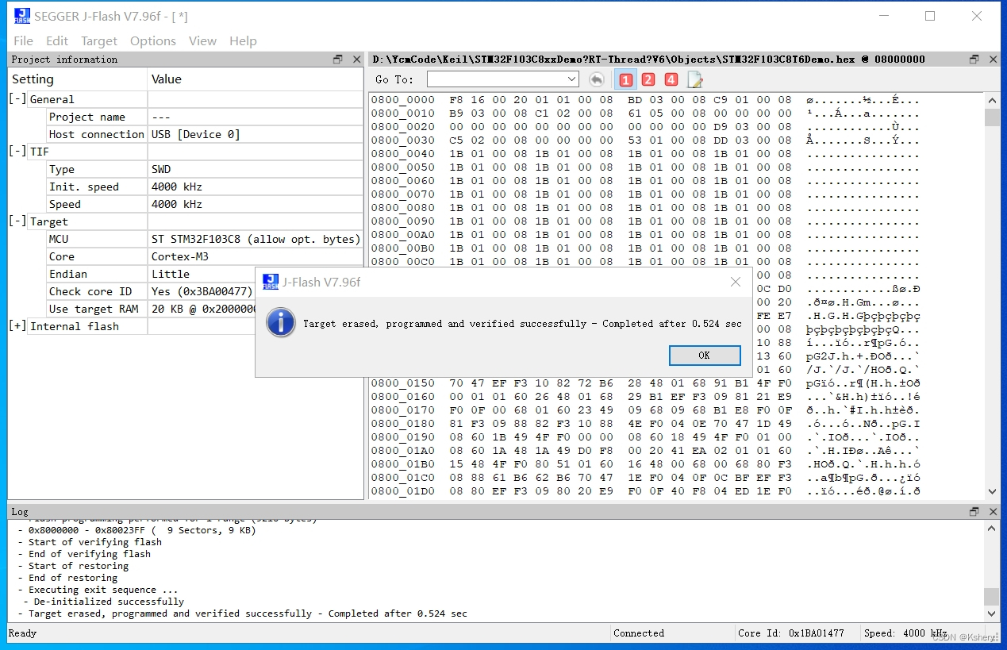Close the J-Flash success dialog

point(736,282)
